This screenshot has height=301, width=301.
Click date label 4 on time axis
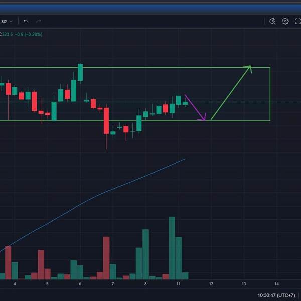(15, 284)
